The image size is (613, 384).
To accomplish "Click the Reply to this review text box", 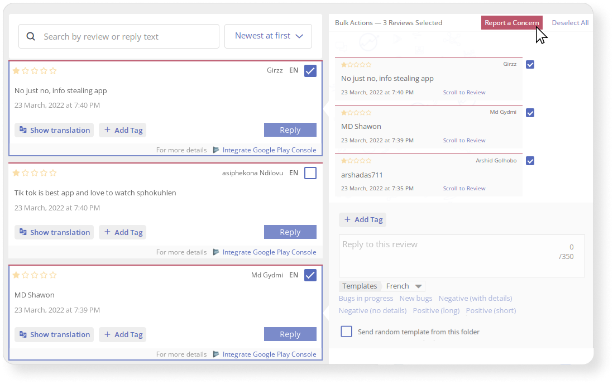I will tap(462, 256).
